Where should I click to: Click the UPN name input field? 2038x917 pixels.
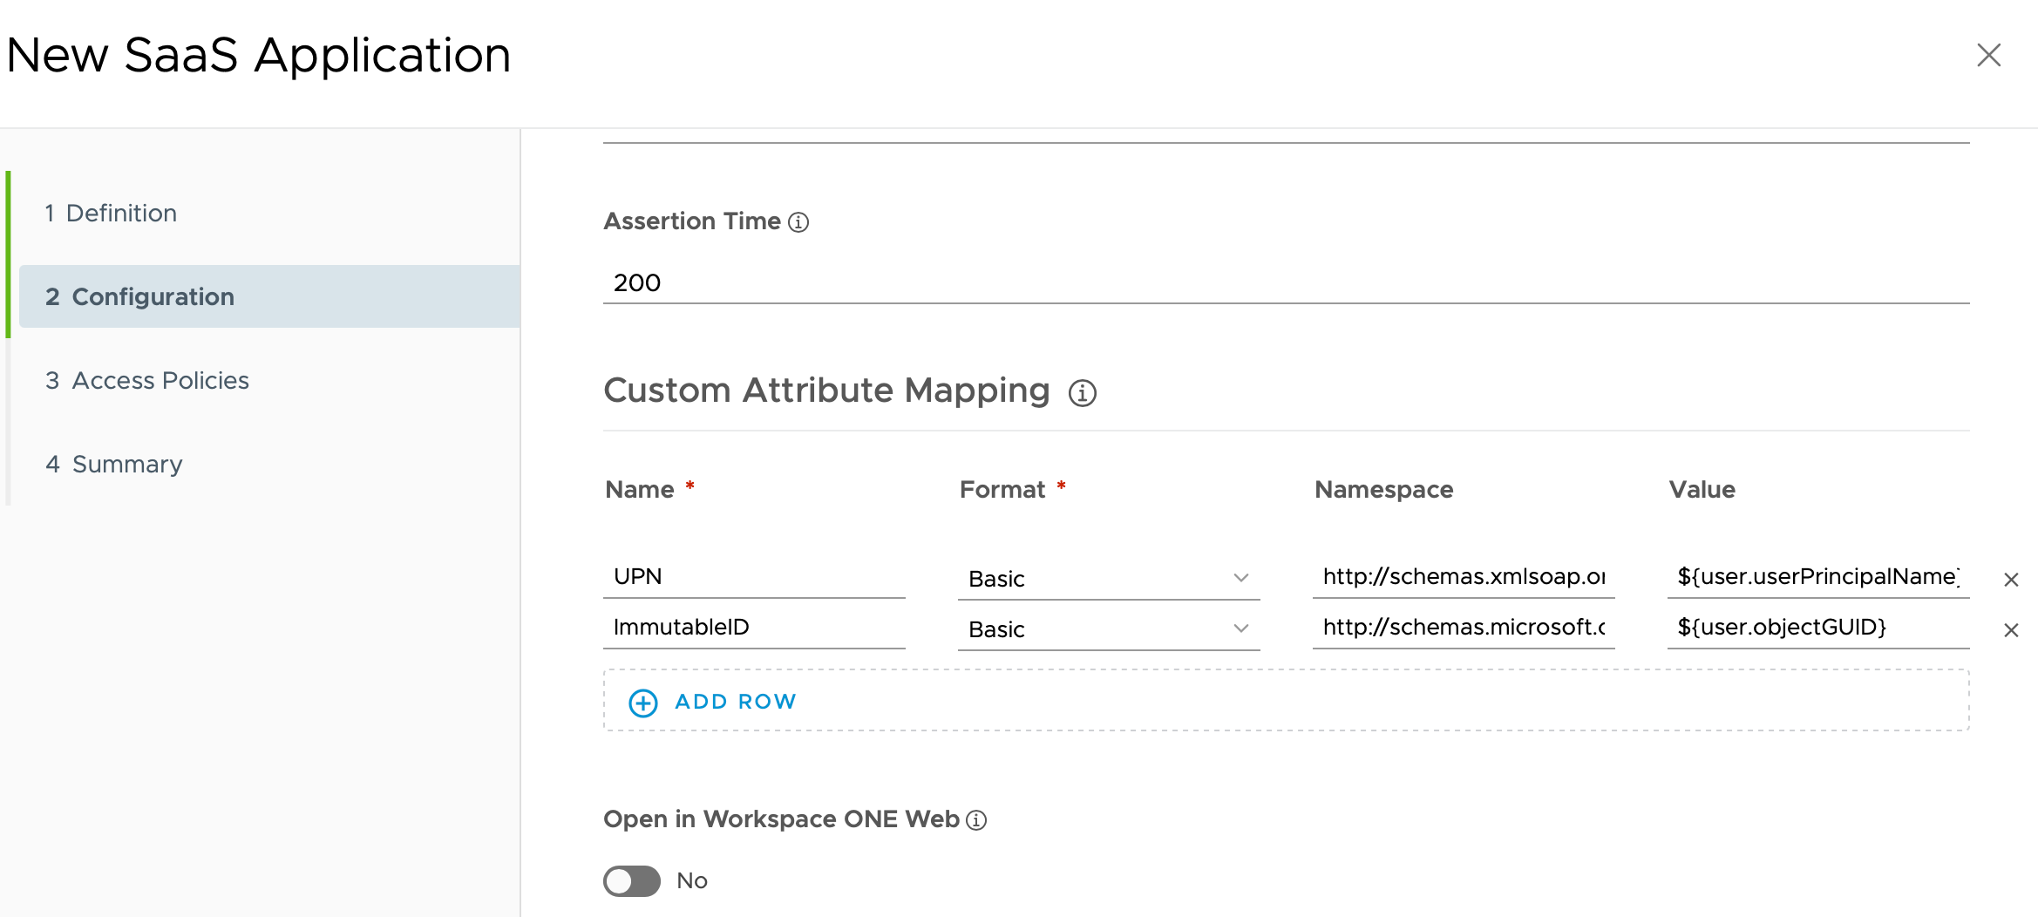pos(753,577)
